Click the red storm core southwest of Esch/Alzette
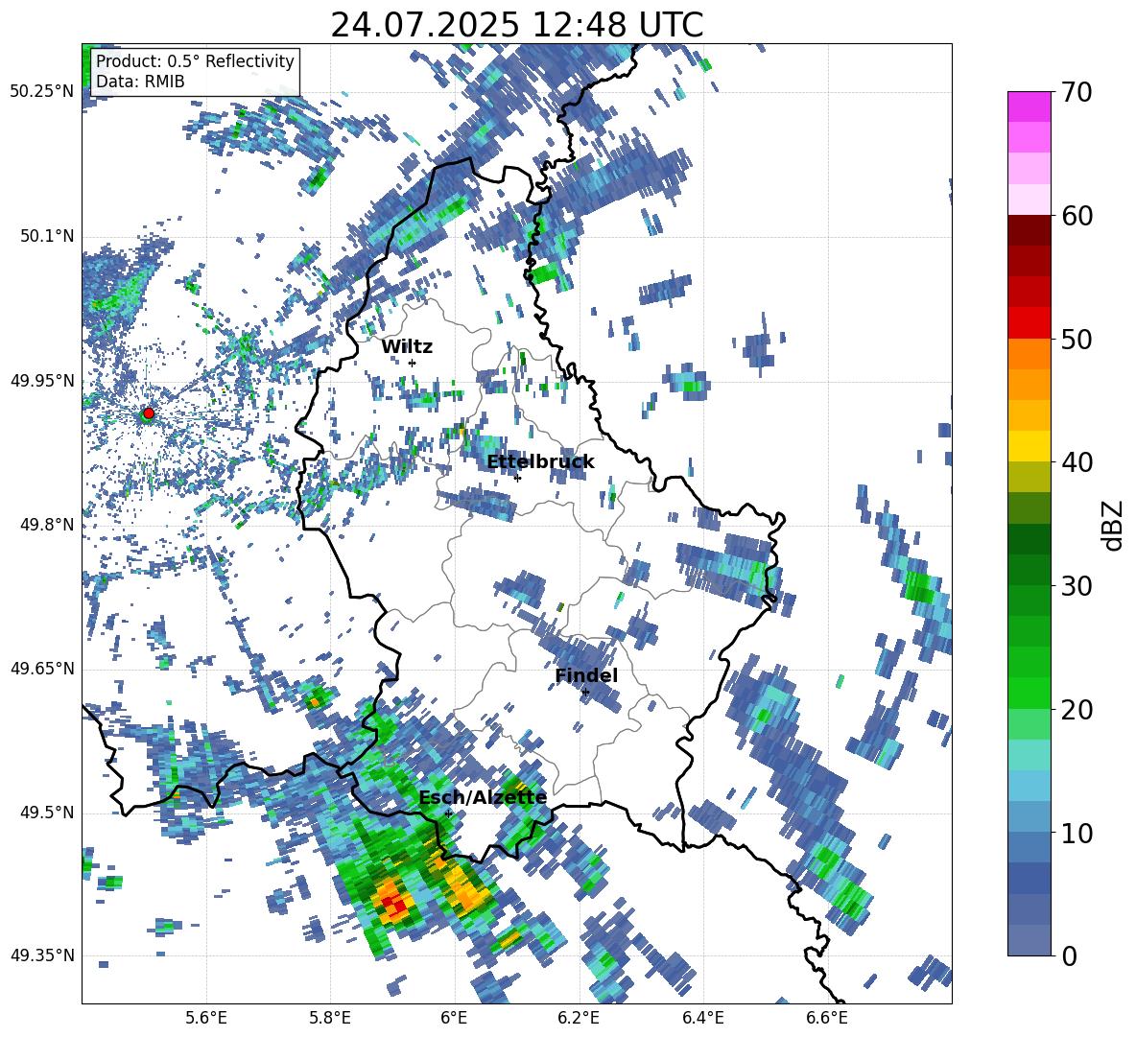Viewport: 1136px width, 1037px height. coord(395,905)
